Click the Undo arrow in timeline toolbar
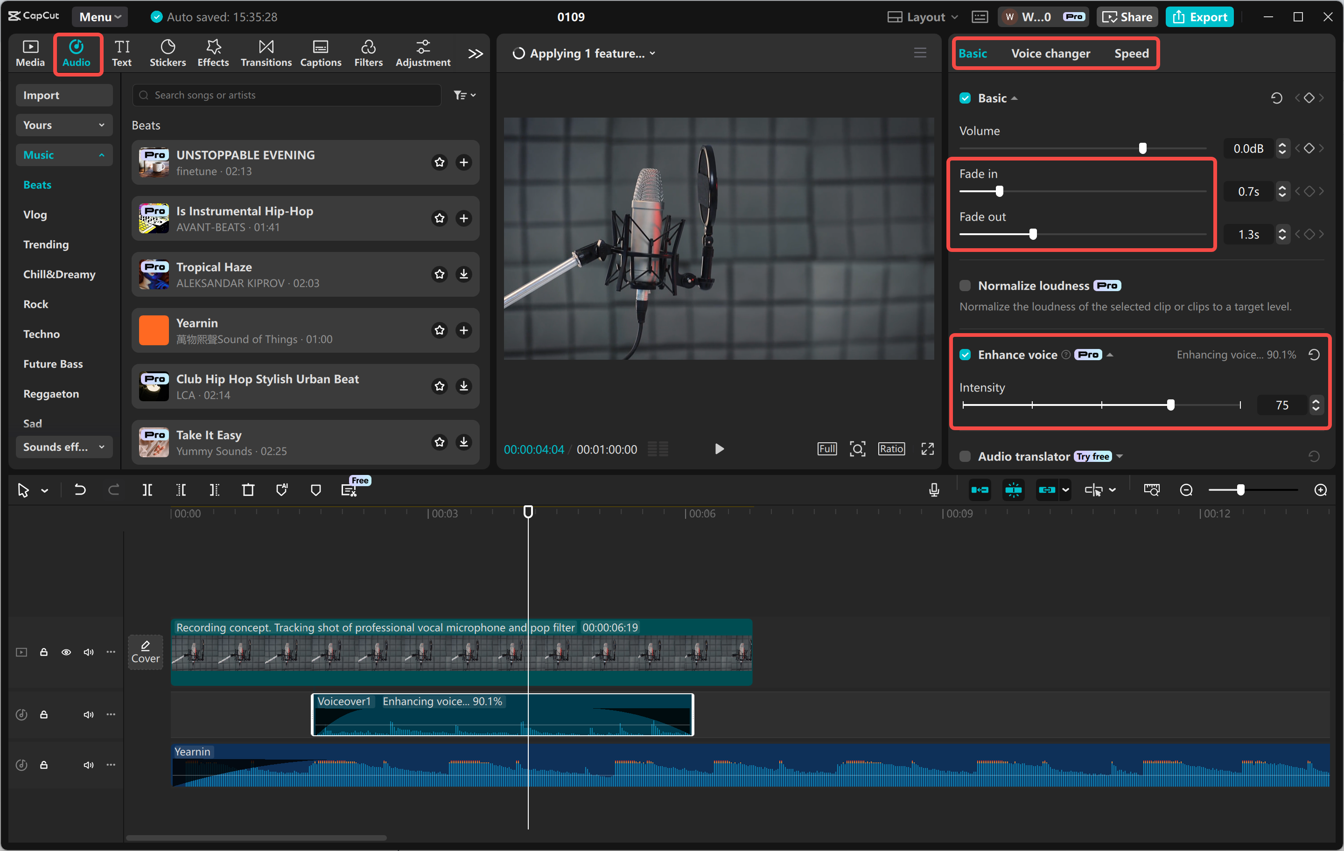Screen dimensions: 1344x851 (x=80, y=490)
